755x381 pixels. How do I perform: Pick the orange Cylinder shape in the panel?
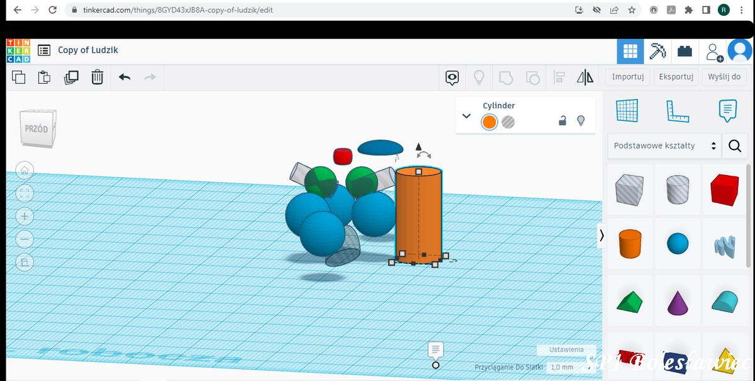(629, 244)
